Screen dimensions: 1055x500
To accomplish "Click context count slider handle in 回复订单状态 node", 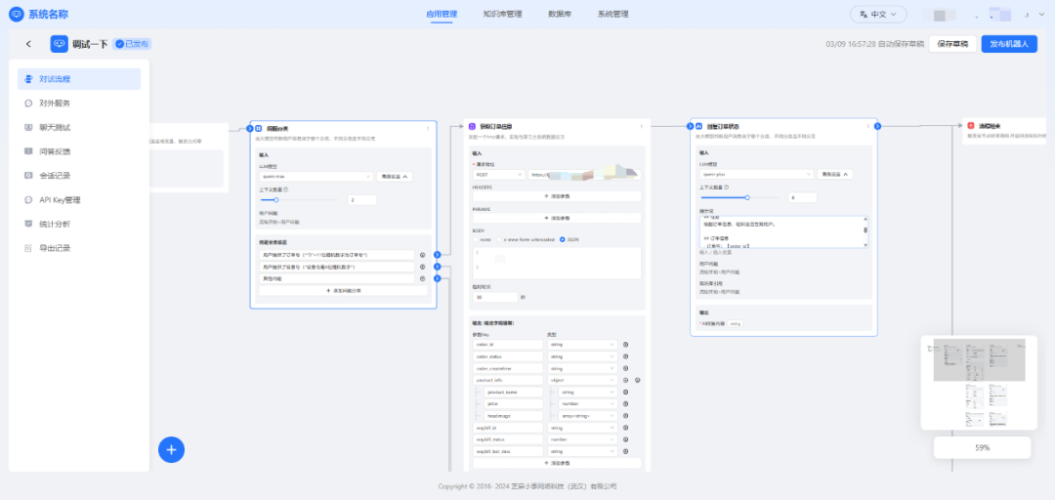I will [x=747, y=198].
